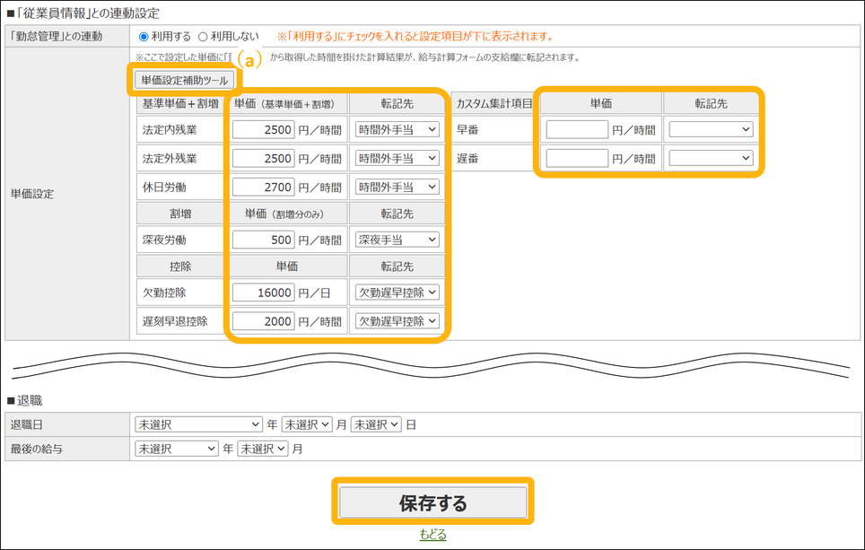Open the 退職日 year dropdown
865x550 pixels.
(x=197, y=424)
